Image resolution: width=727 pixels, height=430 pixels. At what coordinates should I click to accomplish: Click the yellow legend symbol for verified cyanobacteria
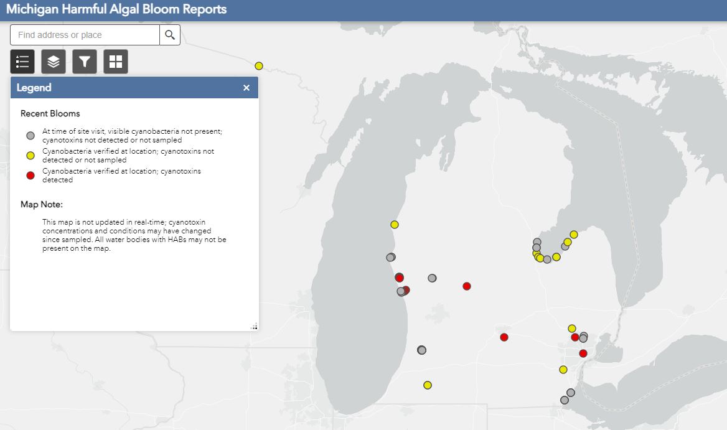click(x=30, y=156)
